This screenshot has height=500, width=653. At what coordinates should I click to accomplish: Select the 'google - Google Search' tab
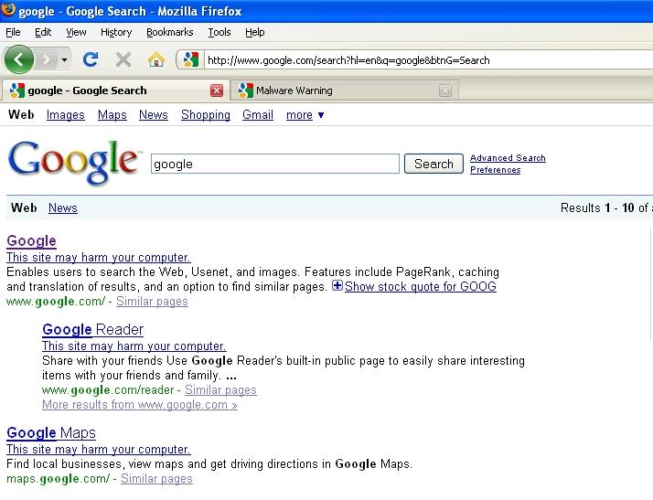(x=115, y=90)
